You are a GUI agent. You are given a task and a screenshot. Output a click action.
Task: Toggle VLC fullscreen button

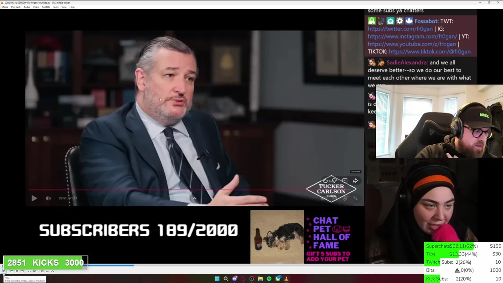coord(29,271)
